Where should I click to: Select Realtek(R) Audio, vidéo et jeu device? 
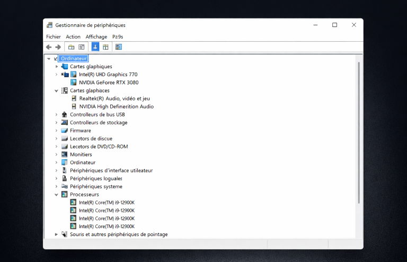(114, 98)
